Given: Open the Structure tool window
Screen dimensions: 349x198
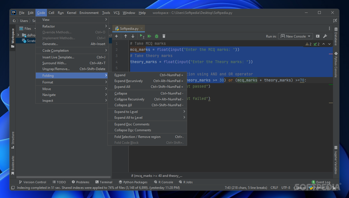Looking at the screenshot, I should [13, 140].
